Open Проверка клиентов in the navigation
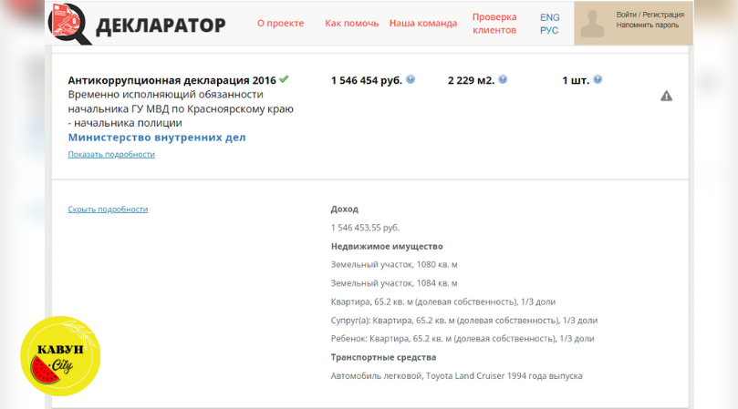 (494, 24)
